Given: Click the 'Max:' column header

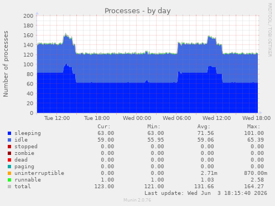Looking at the screenshot, I should [x=253, y=127].
